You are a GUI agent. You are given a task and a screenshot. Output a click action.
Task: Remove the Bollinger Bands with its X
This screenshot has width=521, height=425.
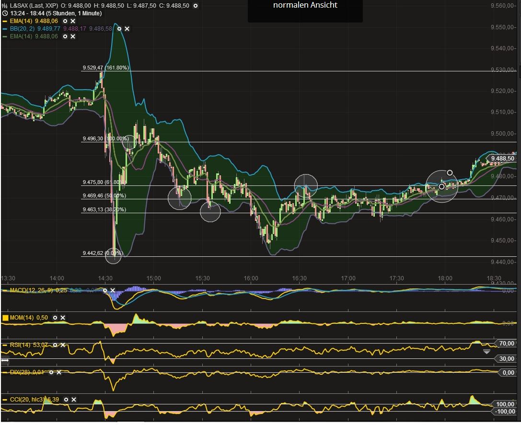[x=127, y=29]
